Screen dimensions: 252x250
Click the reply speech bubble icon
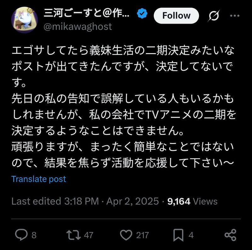[x=21, y=235]
